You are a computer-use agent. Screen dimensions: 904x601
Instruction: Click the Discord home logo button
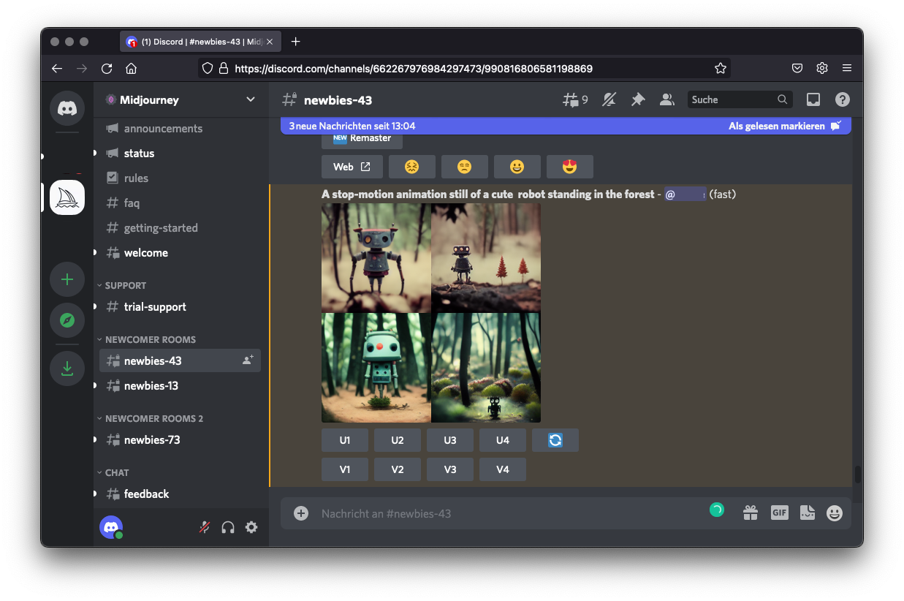pos(67,108)
